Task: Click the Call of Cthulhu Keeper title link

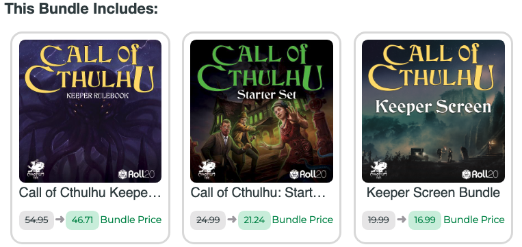Action: [x=90, y=193]
